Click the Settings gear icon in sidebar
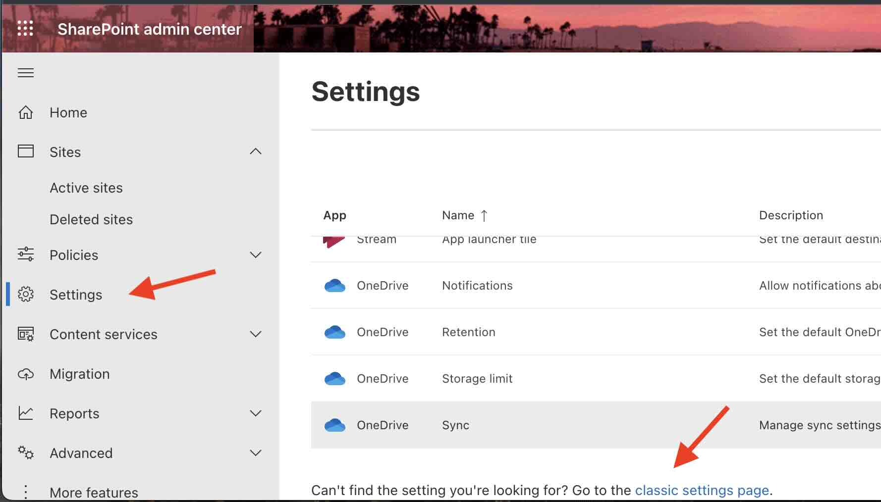This screenshot has height=502, width=881. tap(25, 294)
